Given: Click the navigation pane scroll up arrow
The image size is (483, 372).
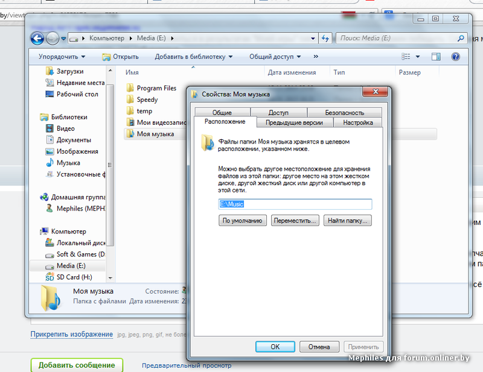Looking at the screenshot, I should 110,71.
